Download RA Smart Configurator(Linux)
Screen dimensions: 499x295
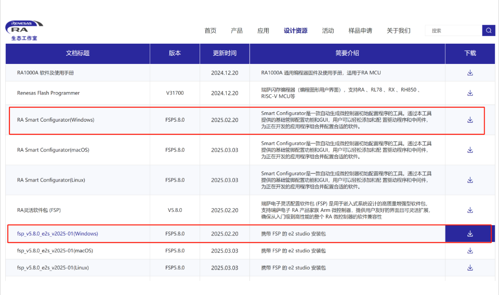tap(470, 180)
